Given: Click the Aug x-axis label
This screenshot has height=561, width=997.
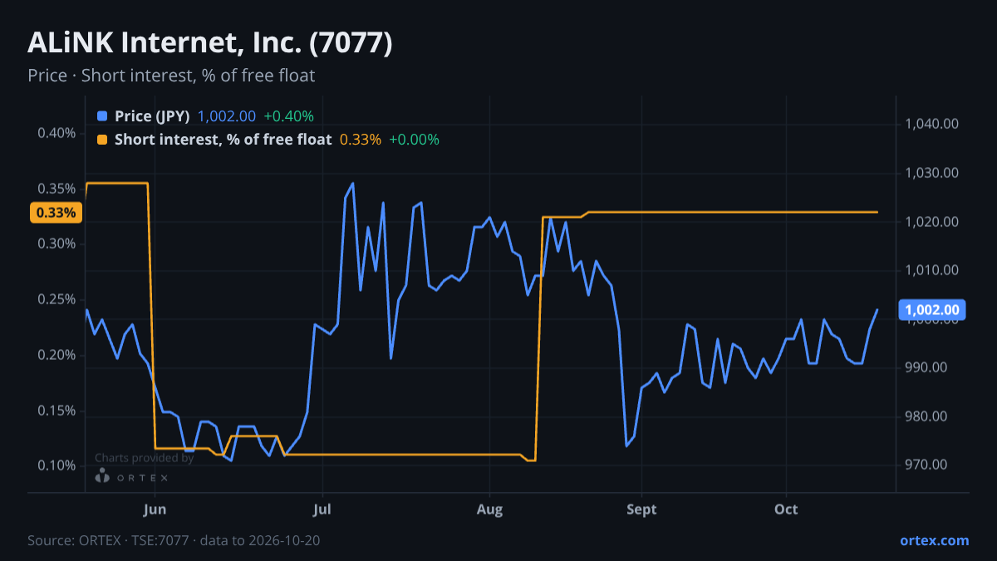Looking at the screenshot, I should [490, 509].
